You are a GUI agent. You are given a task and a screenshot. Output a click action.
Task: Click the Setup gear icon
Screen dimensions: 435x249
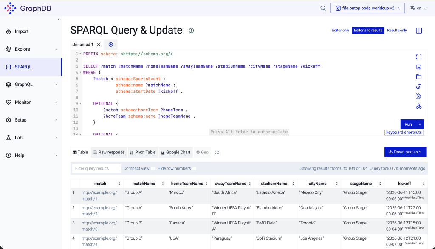coord(8,120)
